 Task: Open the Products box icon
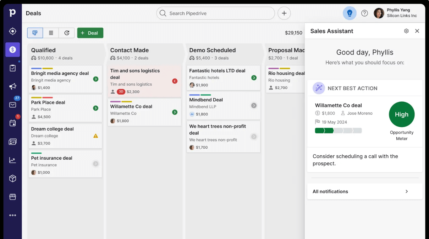pos(13,178)
